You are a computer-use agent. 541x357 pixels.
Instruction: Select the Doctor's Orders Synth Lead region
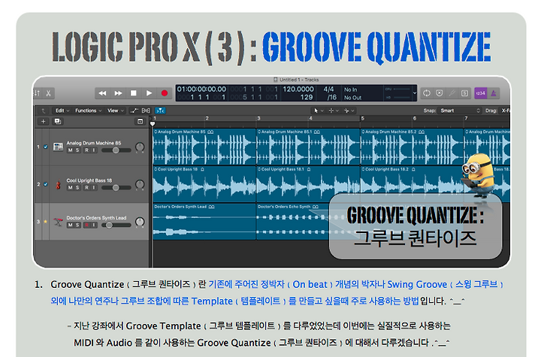[204, 222]
